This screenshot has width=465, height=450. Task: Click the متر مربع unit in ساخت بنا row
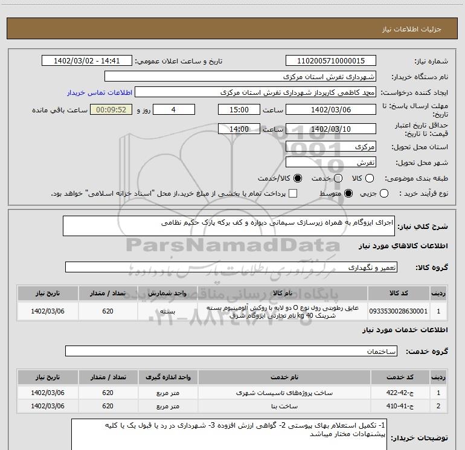point(168,406)
